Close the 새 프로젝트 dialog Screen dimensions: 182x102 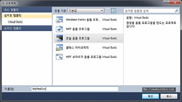[x=175, y=2]
